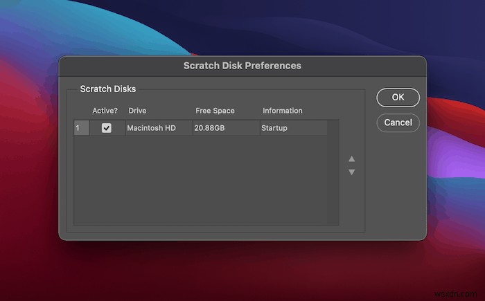Select the Macintosh HD drive name

click(151, 128)
